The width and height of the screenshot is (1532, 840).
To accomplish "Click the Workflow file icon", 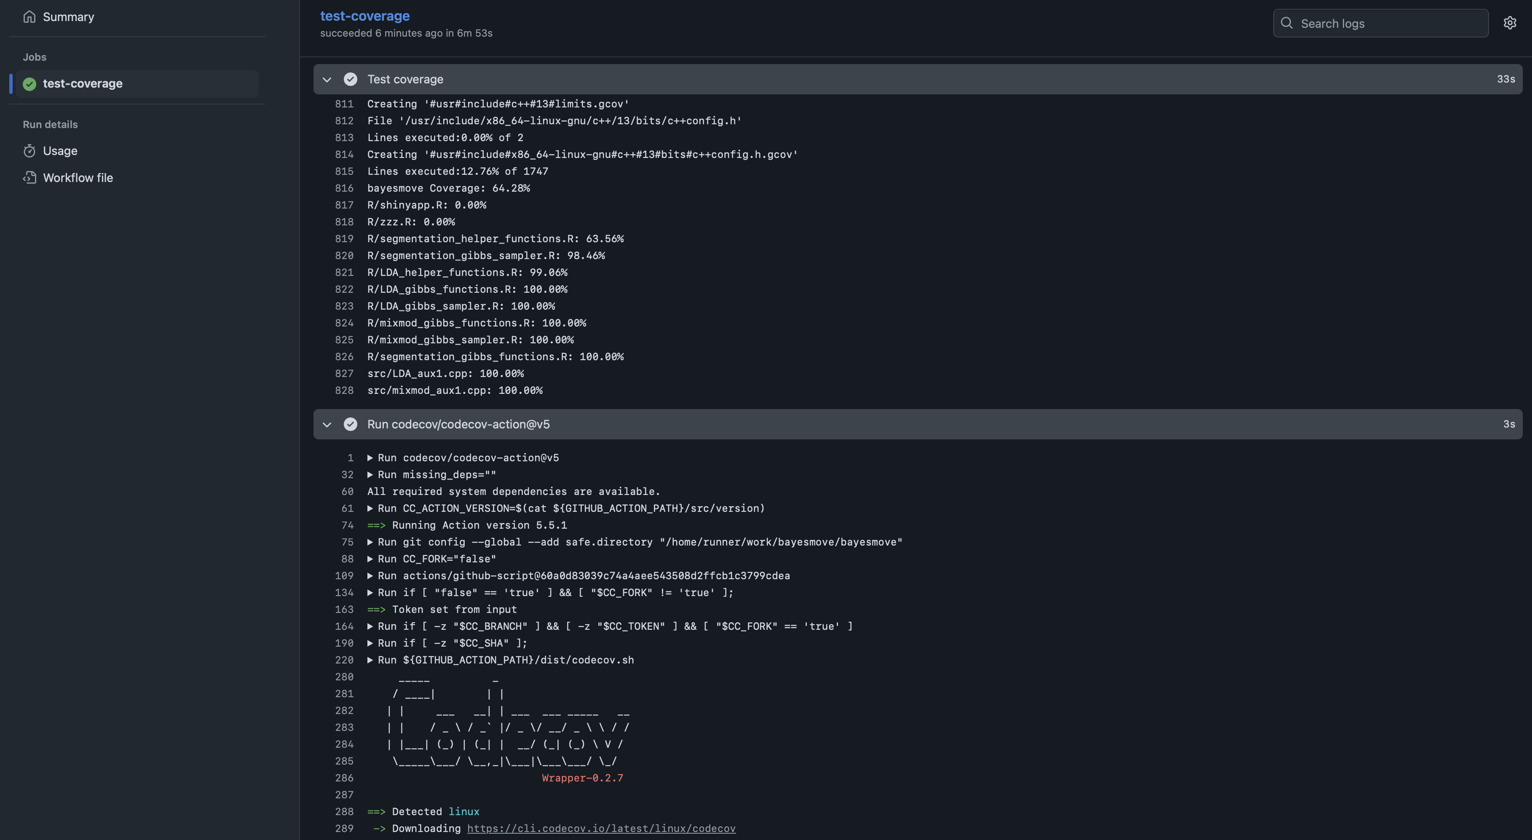I will point(29,178).
